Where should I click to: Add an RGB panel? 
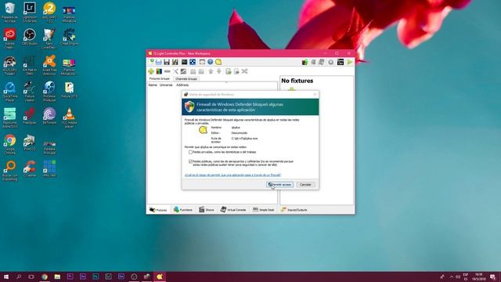159,71
